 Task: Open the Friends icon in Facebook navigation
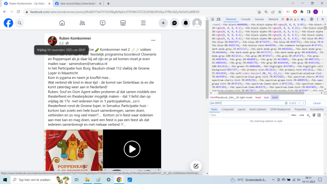coord(82,23)
